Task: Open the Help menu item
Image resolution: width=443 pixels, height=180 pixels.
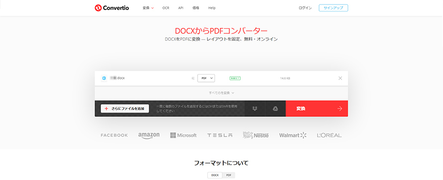Action: (212, 8)
